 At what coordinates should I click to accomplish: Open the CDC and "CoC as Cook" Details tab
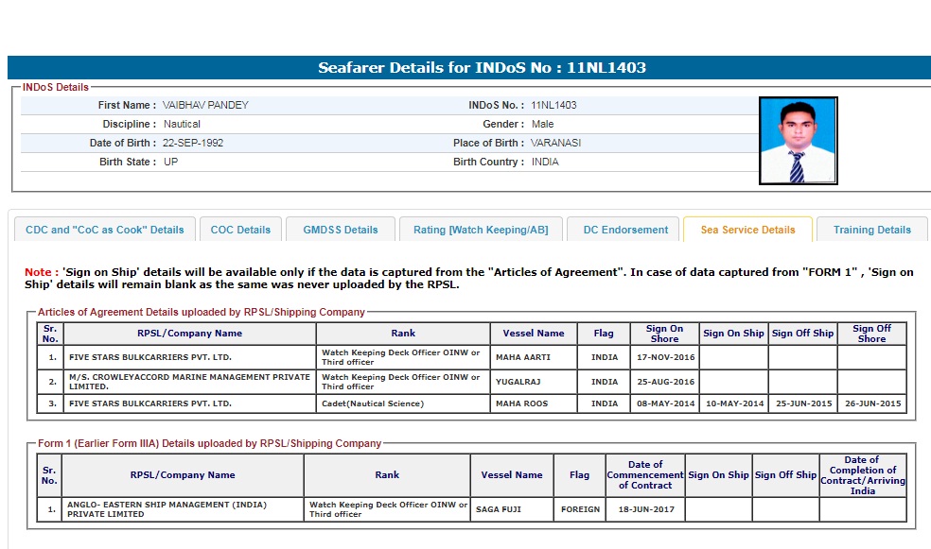point(105,230)
